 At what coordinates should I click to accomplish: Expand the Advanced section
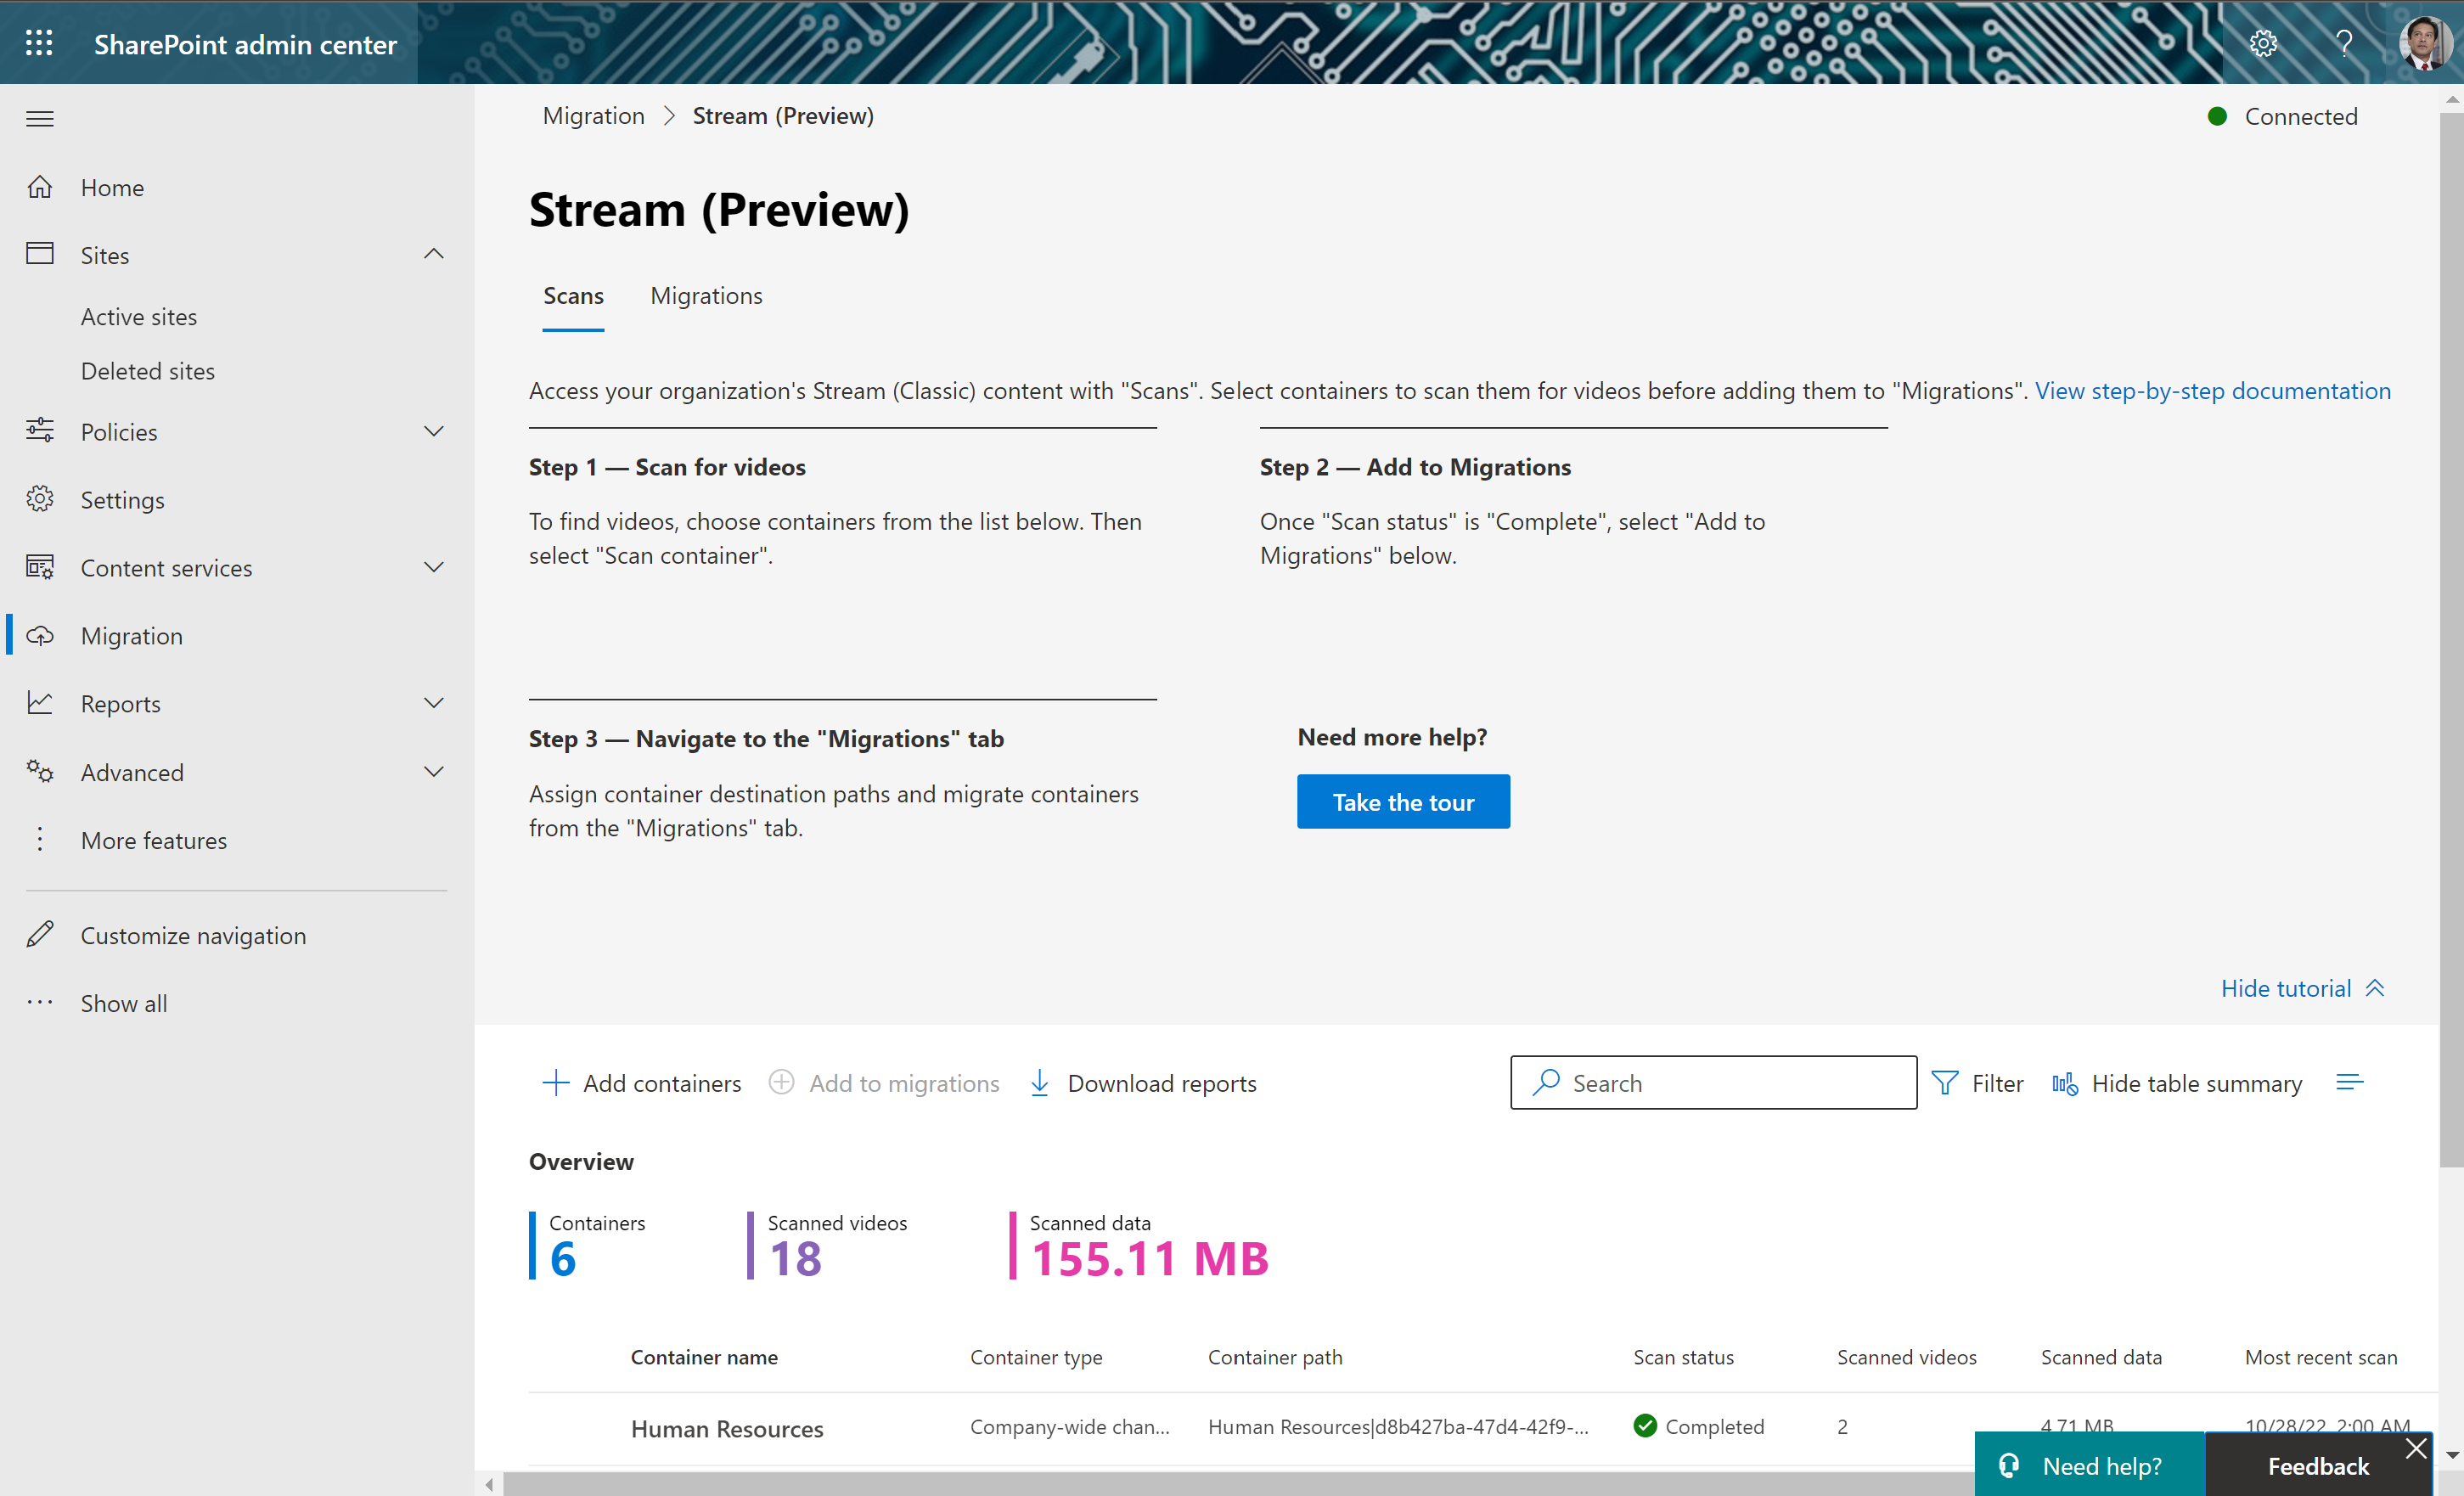(433, 771)
